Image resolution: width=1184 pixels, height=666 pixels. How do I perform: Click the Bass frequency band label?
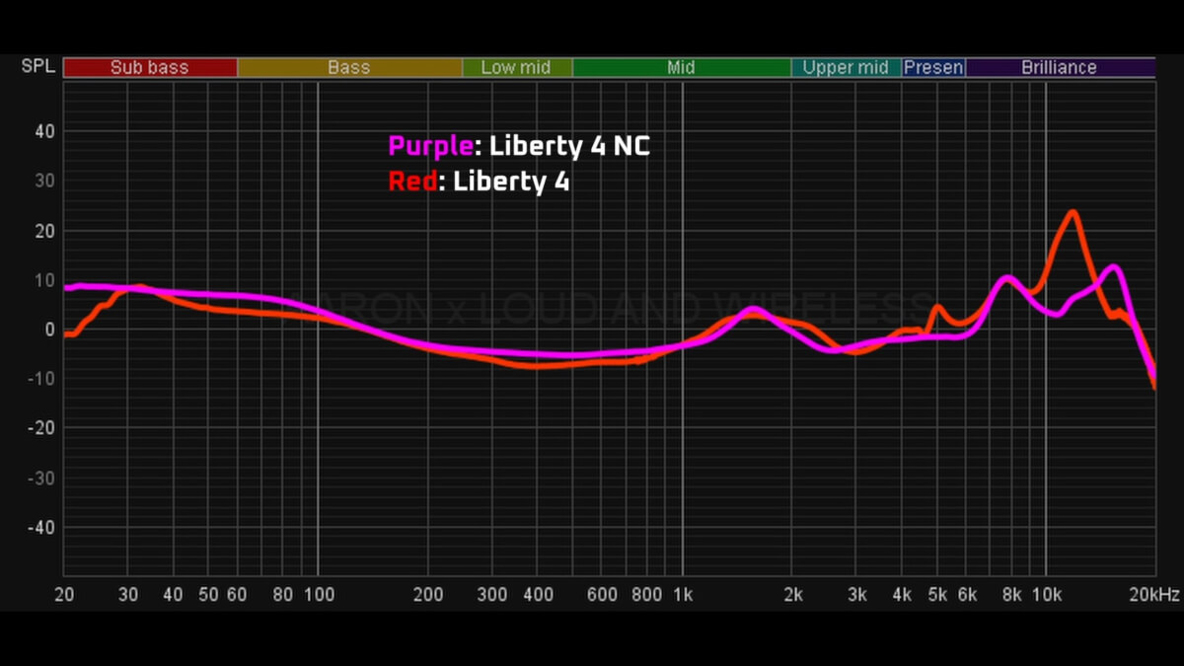pos(349,68)
